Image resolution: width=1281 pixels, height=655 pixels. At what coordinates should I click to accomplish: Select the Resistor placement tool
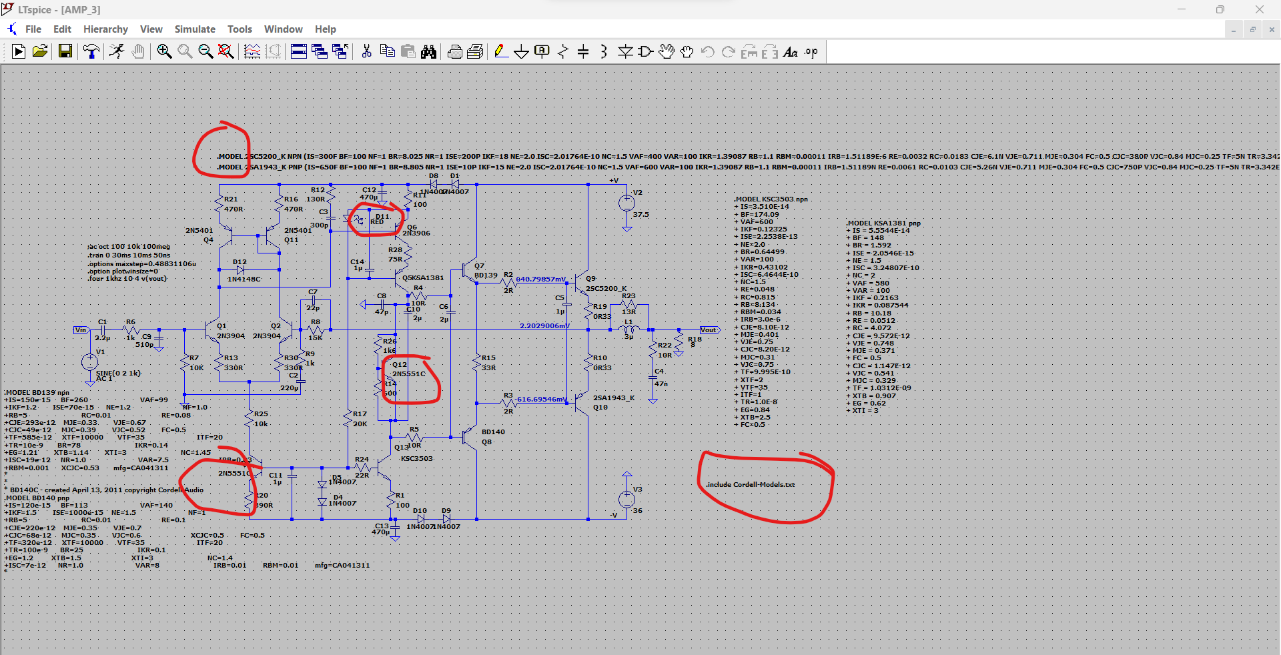(563, 51)
